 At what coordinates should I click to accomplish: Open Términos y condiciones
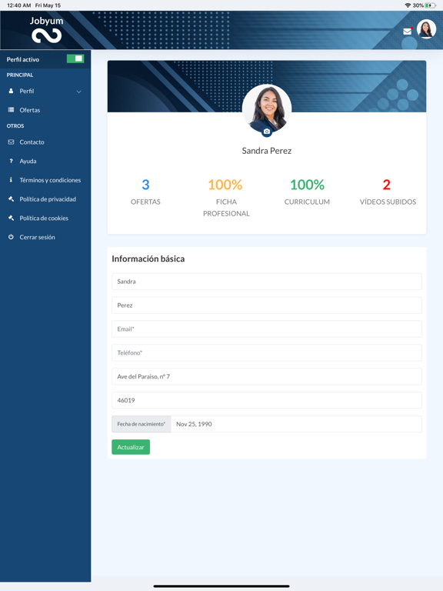[x=50, y=180]
